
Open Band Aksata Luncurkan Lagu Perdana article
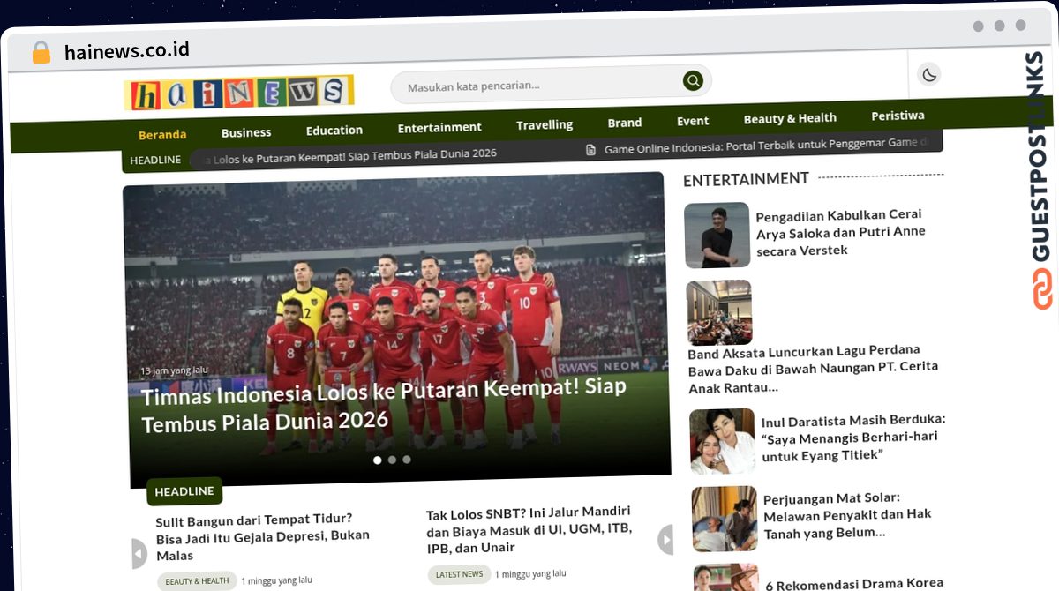(x=814, y=369)
